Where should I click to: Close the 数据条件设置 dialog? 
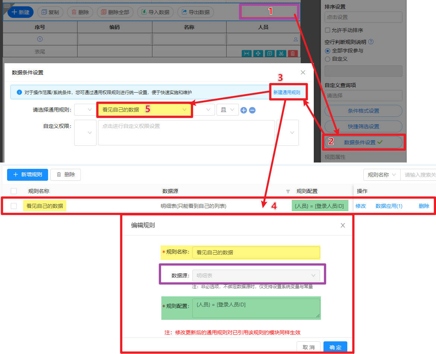[303, 73]
